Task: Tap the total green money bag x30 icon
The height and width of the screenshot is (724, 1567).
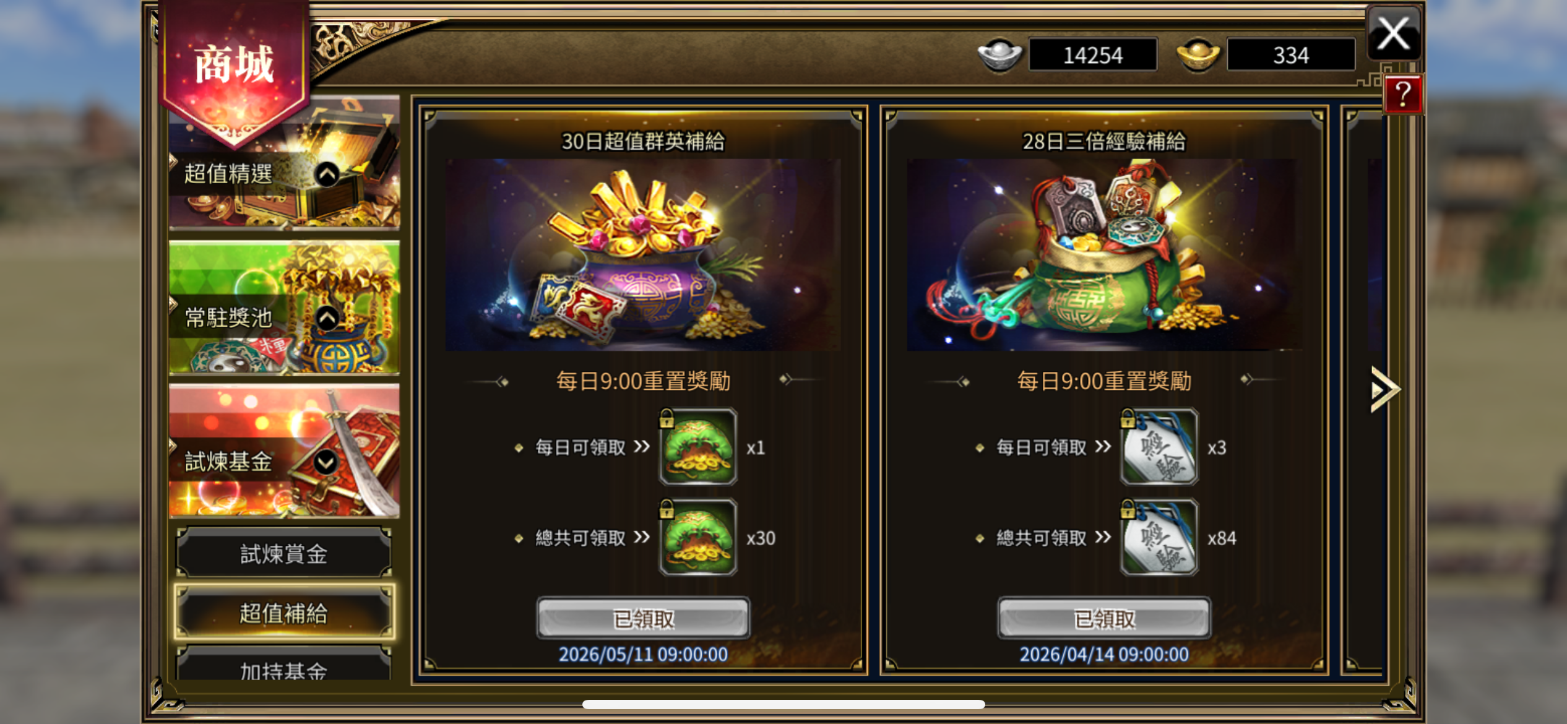Action: tap(698, 537)
